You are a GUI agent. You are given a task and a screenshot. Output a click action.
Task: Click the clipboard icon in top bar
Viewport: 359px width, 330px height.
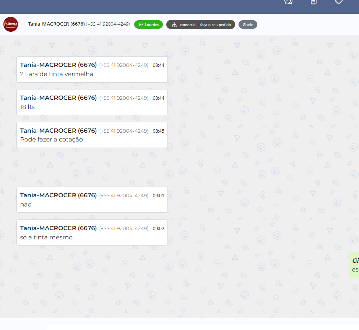[x=314, y=2]
